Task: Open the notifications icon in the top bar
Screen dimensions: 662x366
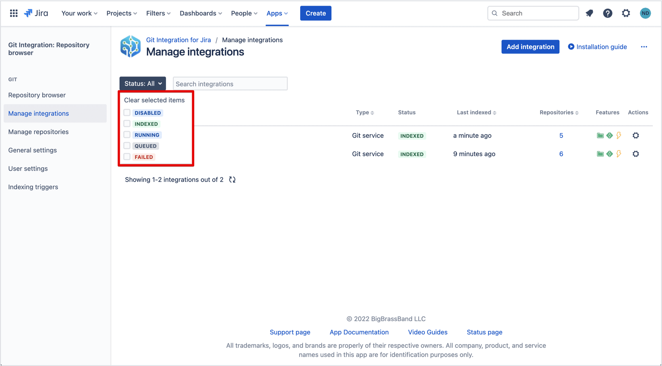Action: click(590, 13)
